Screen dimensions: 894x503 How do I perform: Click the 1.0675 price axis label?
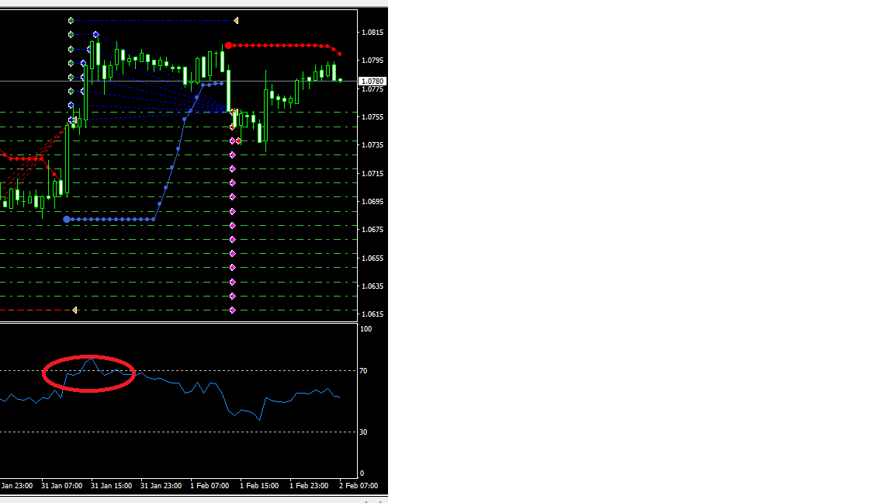[372, 230]
